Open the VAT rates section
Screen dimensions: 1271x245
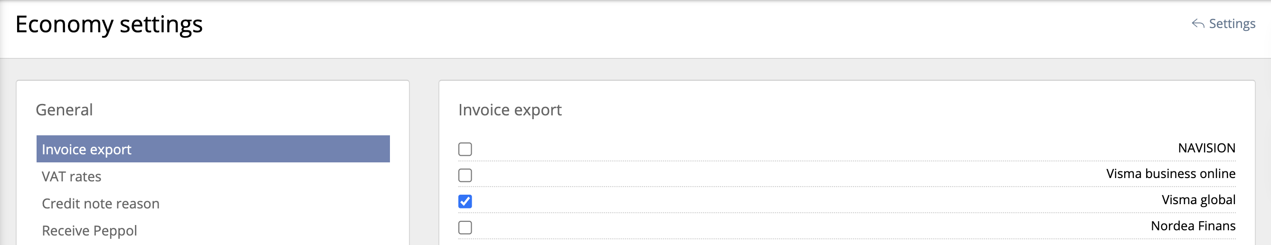click(72, 177)
